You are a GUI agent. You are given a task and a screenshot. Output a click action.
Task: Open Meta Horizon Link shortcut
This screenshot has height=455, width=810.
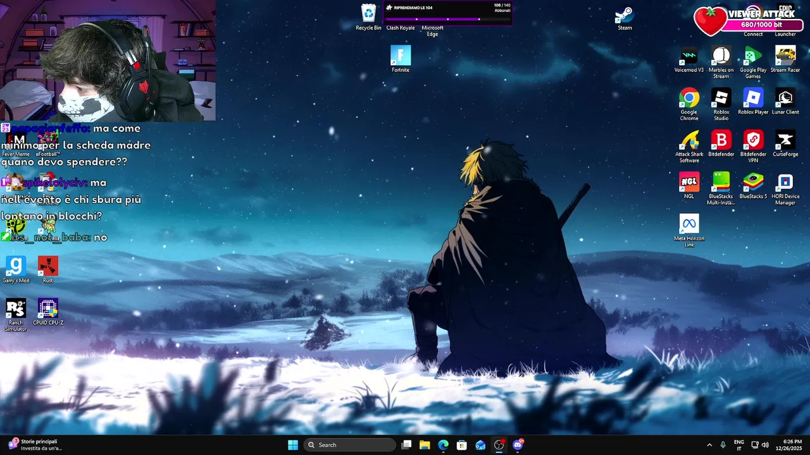[x=689, y=231]
